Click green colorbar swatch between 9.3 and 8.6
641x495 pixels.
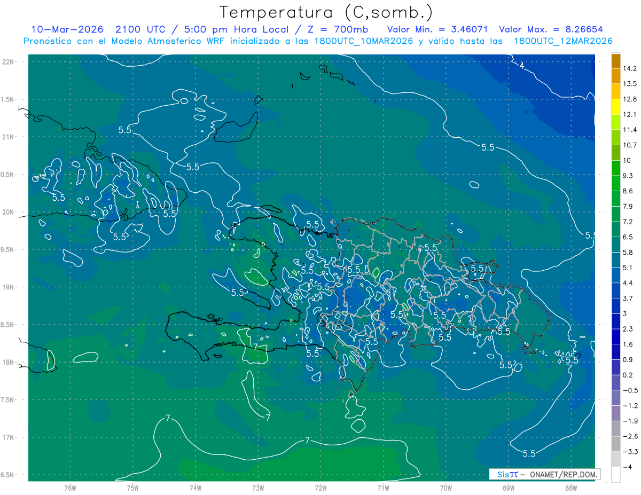616,183
